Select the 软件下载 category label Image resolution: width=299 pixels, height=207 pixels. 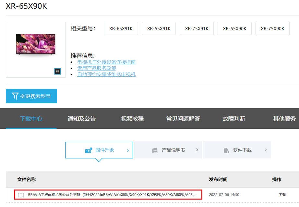pyautogui.click(x=242, y=150)
